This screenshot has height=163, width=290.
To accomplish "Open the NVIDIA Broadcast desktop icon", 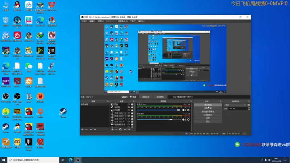I will point(40,53).
